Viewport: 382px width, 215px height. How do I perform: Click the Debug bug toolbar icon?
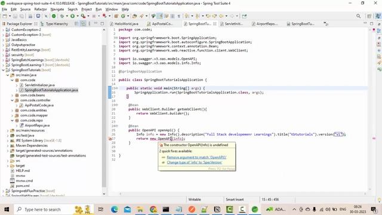pos(62,16)
